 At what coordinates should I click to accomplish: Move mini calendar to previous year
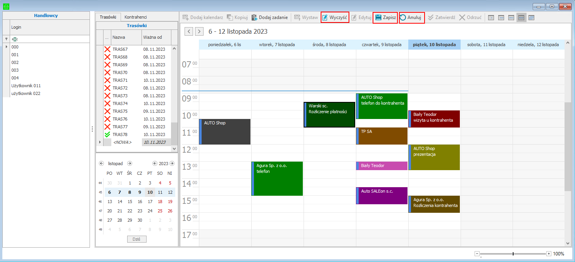point(155,164)
